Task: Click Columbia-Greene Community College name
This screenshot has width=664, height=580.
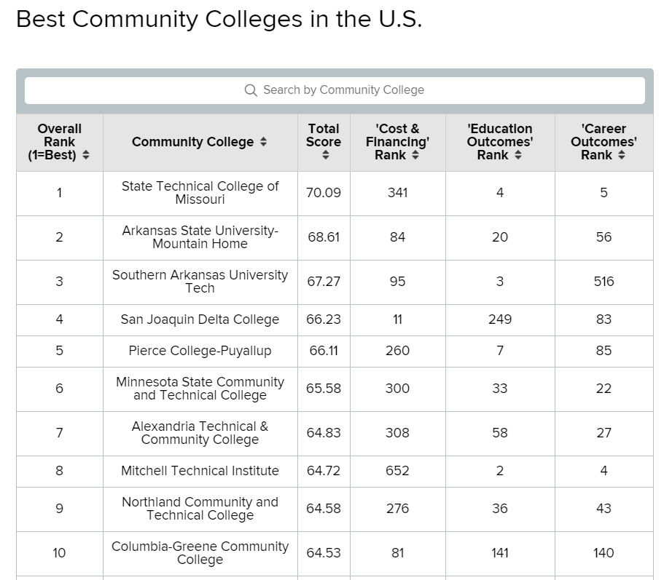Action: [x=200, y=553]
